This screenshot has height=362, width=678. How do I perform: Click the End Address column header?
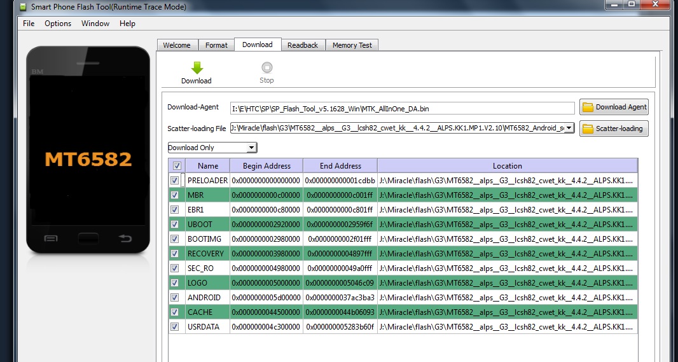(340, 165)
